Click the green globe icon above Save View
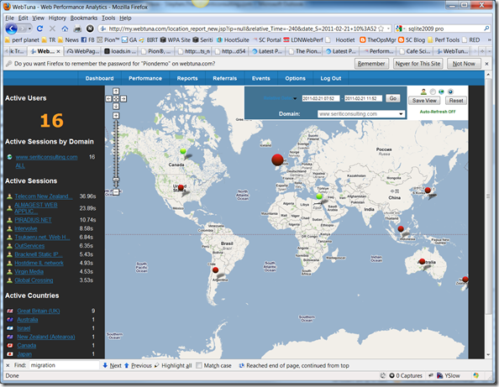 (441, 92)
